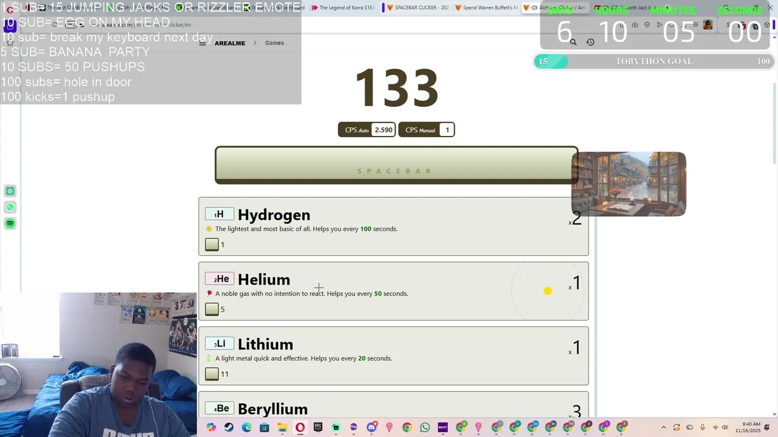Expand the system tray hidden icons chevron
778x437 pixels.
tap(663, 427)
